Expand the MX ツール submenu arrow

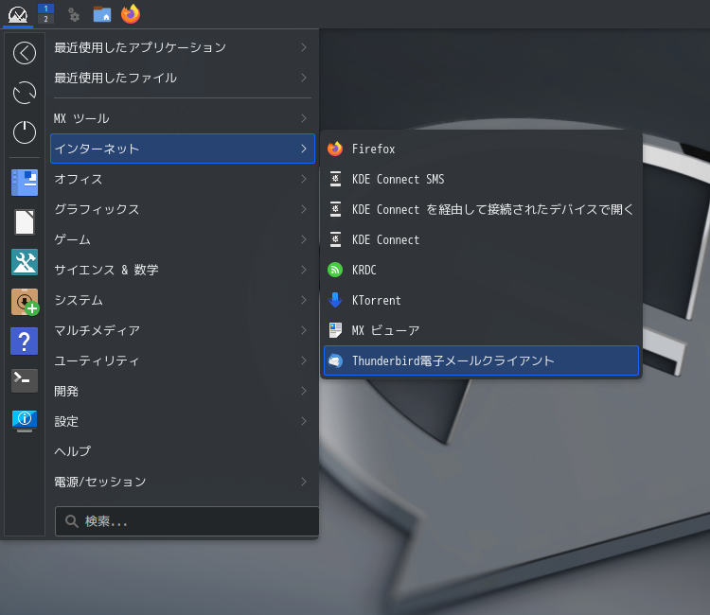click(304, 118)
